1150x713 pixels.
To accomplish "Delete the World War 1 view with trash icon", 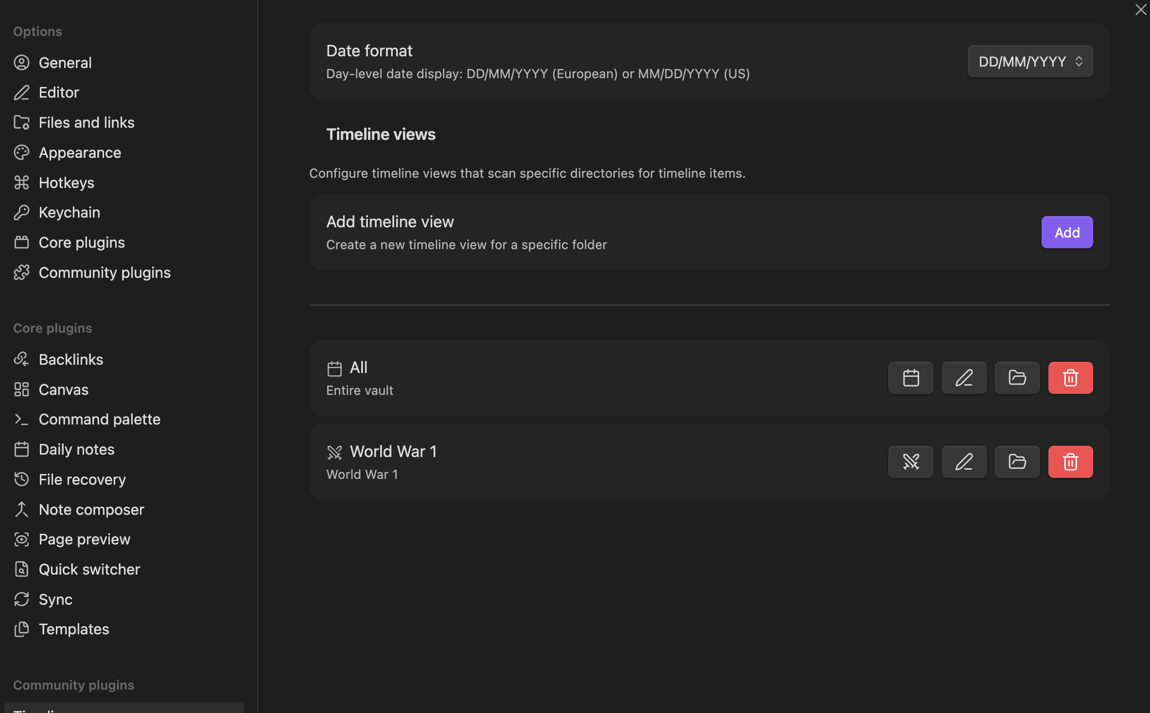I will click(x=1070, y=461).
